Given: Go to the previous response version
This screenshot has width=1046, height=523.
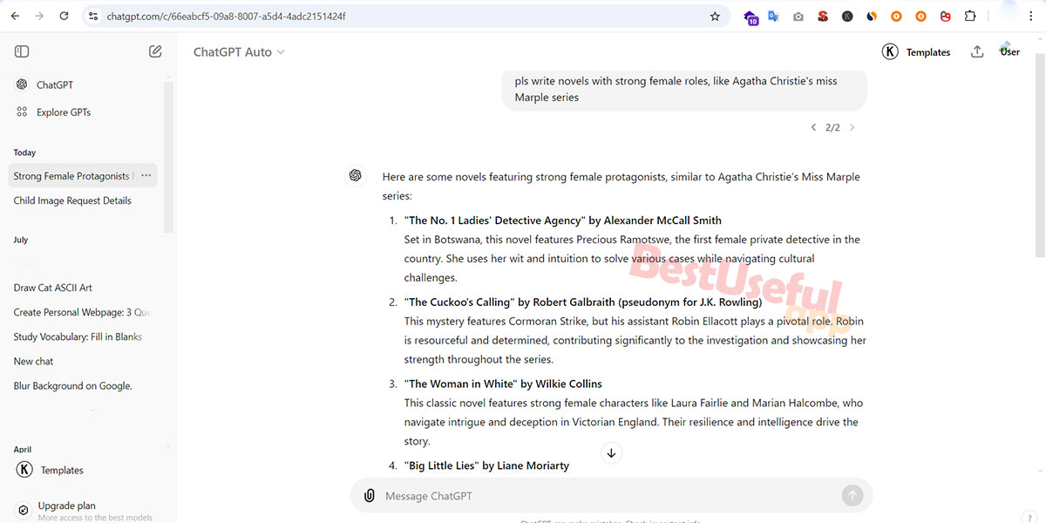Looking at the screenshot, I should [814, 127].
